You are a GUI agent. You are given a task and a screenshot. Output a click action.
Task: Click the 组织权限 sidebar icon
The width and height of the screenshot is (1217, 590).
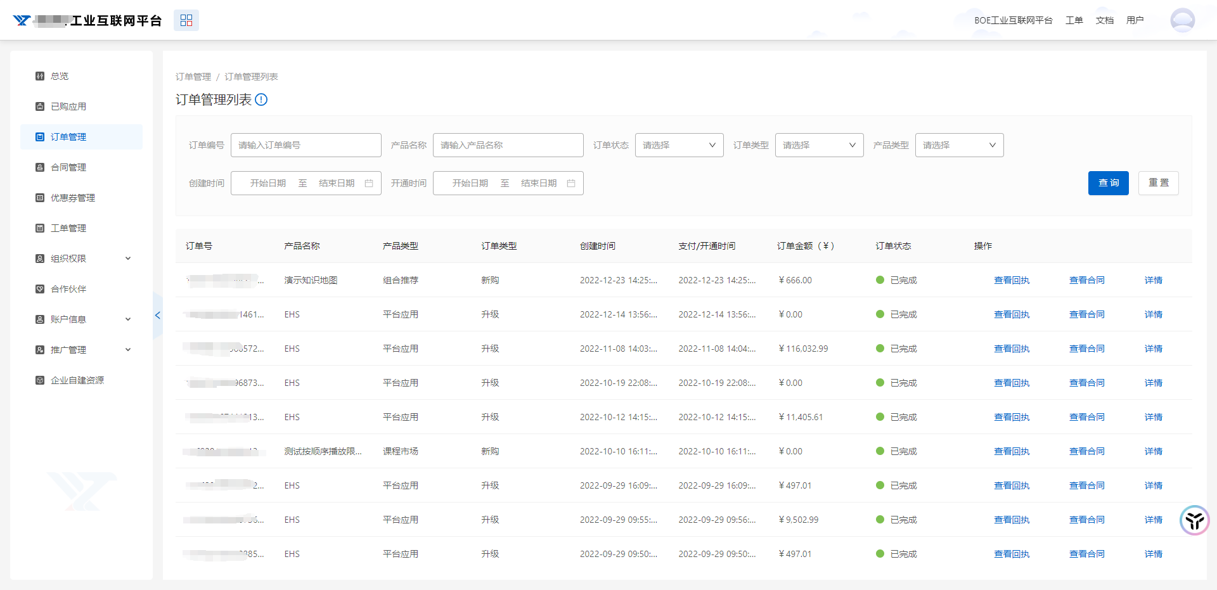pyautogui.click(x=40, y=259)
